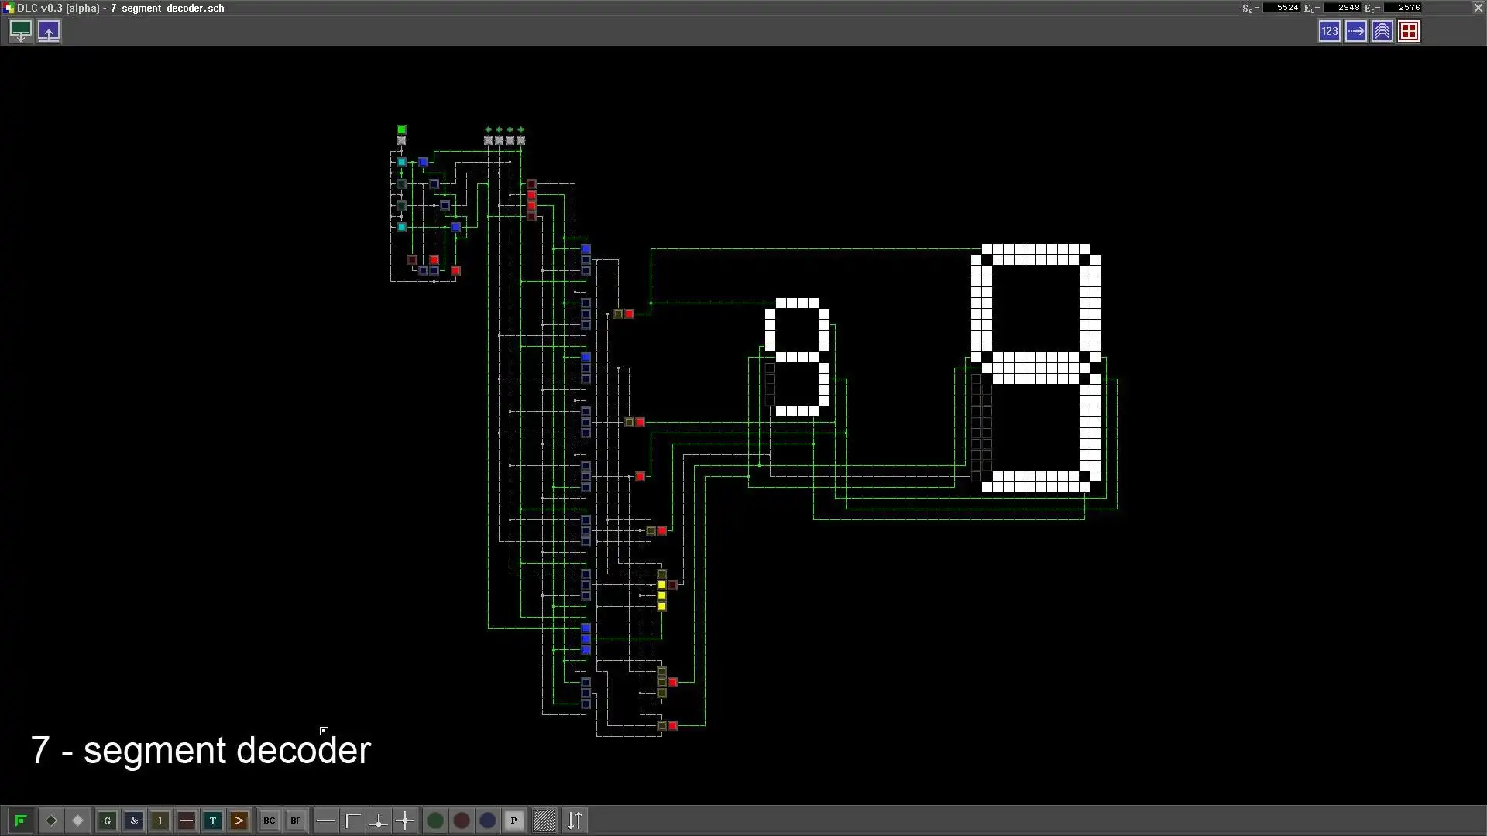The width and height of the screenshot is (1487, 836).
Task: Click the up-down arrows swap icon
Action: (575, 821)
